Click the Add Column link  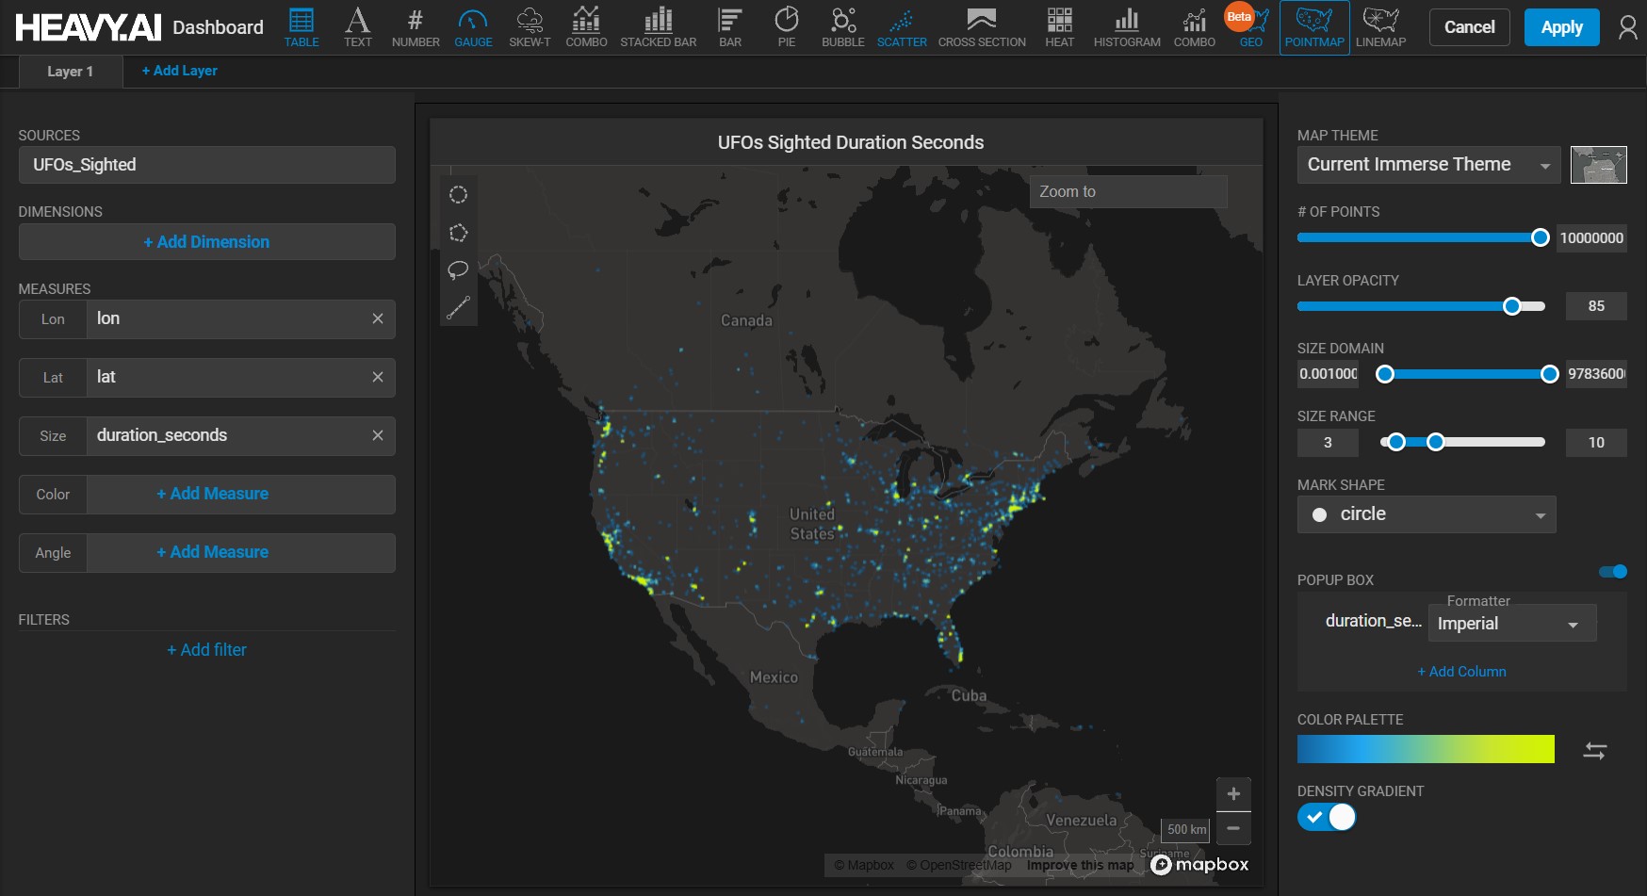coord(1461,672)
